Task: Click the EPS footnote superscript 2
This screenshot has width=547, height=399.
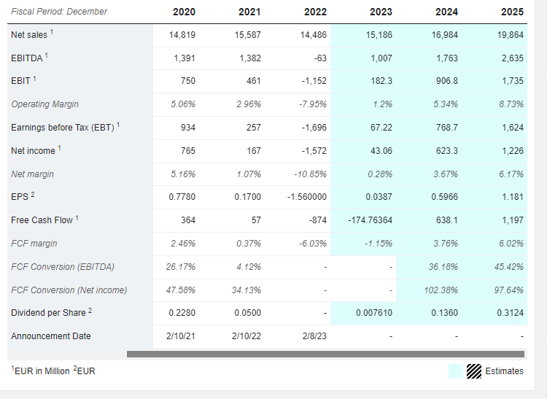Action: [32, 195]
